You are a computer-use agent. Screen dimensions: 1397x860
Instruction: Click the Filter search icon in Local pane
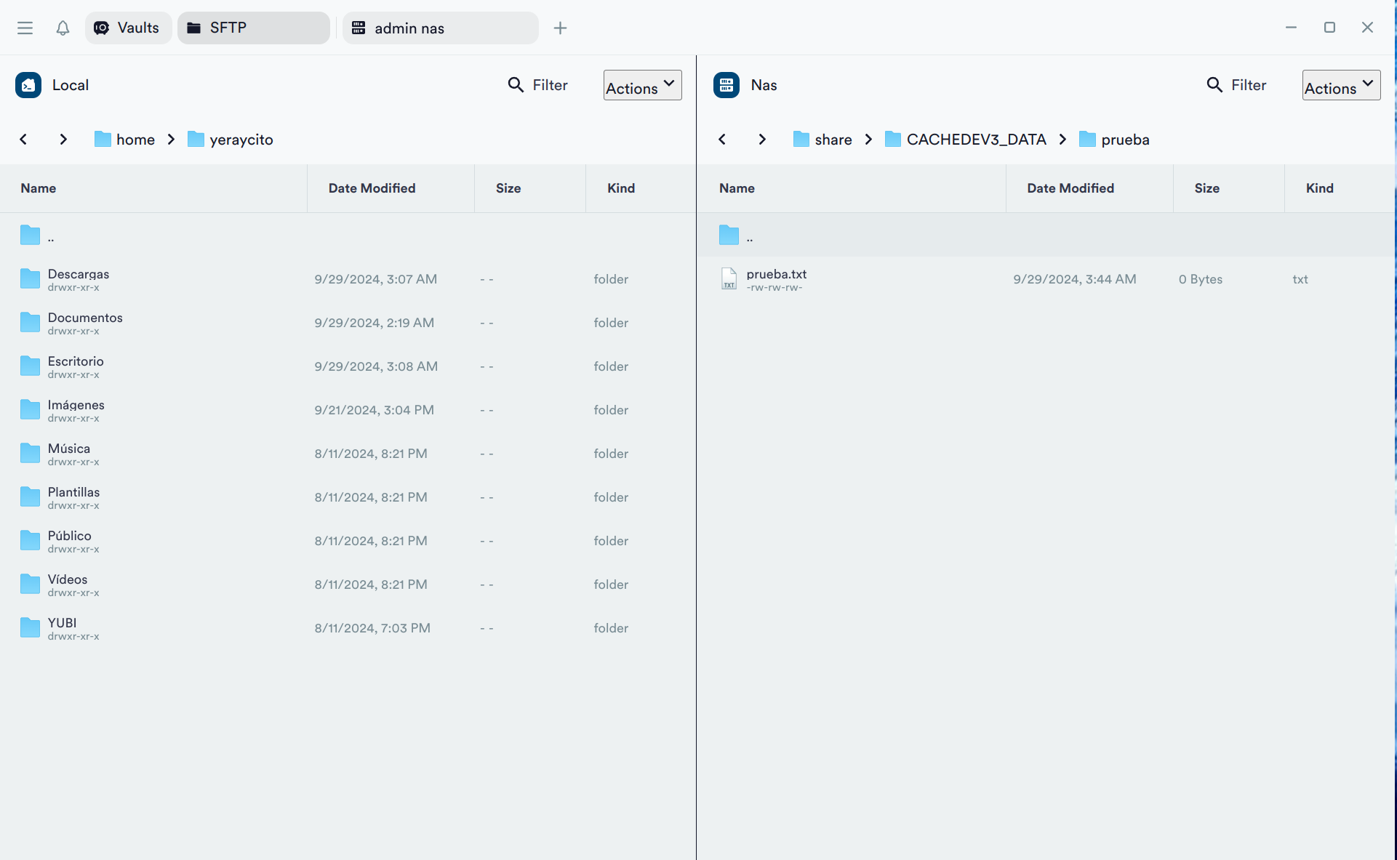coord(516,85)
